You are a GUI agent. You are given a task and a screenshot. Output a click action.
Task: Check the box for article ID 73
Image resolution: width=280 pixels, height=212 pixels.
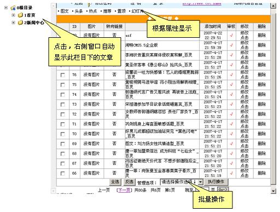[x=62, y=105]
